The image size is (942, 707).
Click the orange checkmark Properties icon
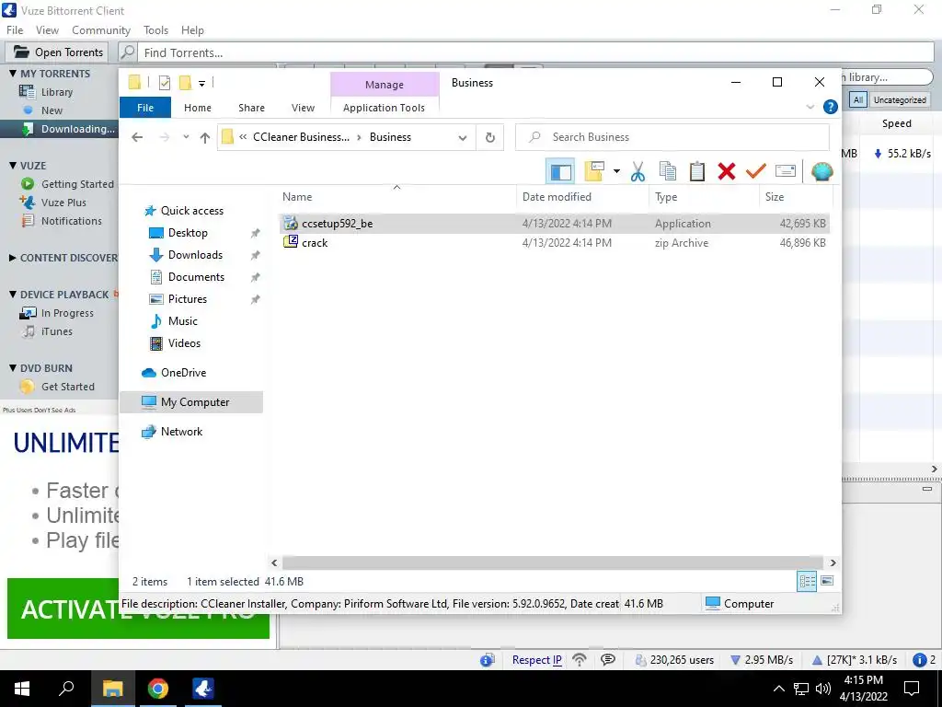coord(756,171)
